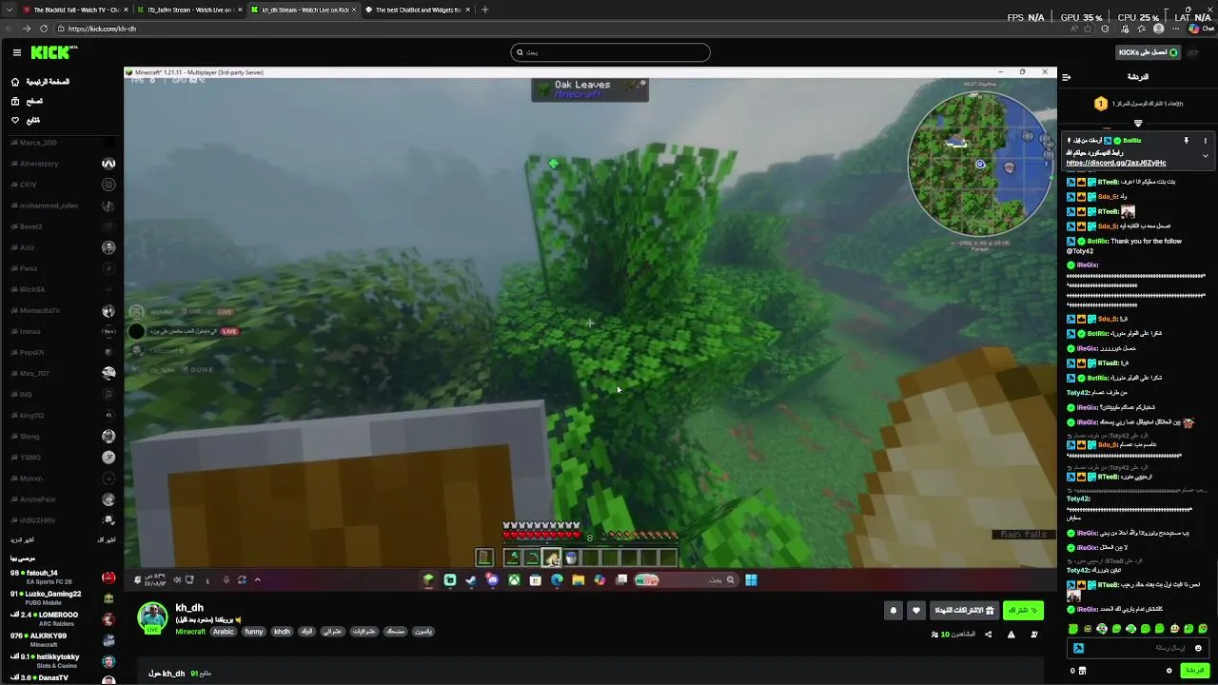Open pinned message more options
Viewport: 1218px width, 685px height.
(x=1205, y=141)
